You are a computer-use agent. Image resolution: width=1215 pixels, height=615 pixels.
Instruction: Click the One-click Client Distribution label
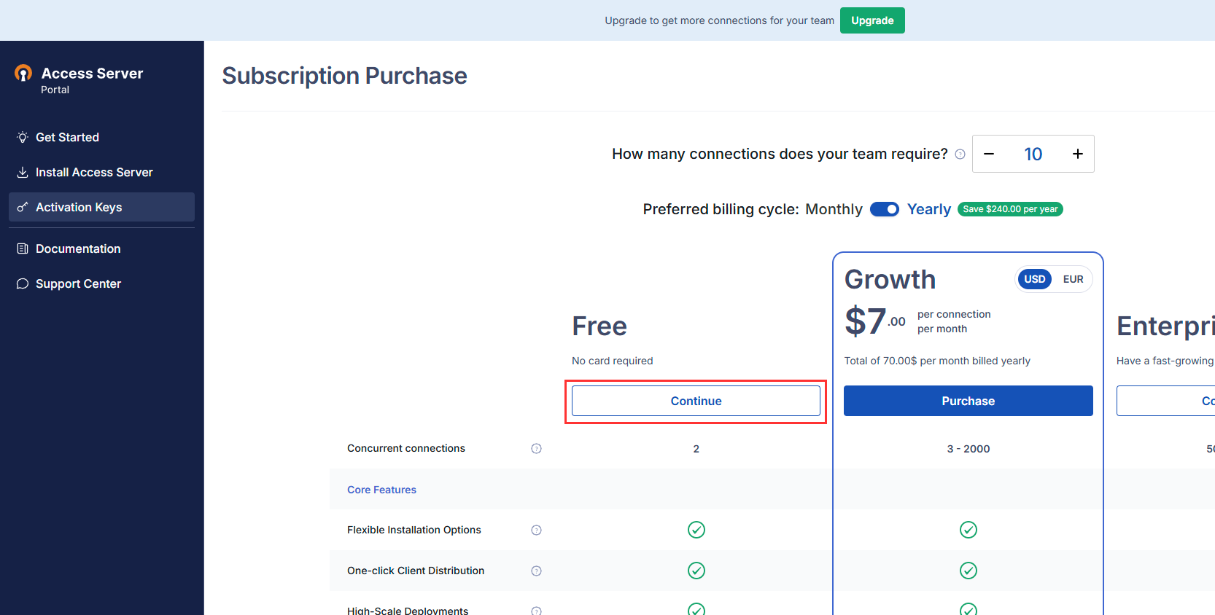[416, 571]
